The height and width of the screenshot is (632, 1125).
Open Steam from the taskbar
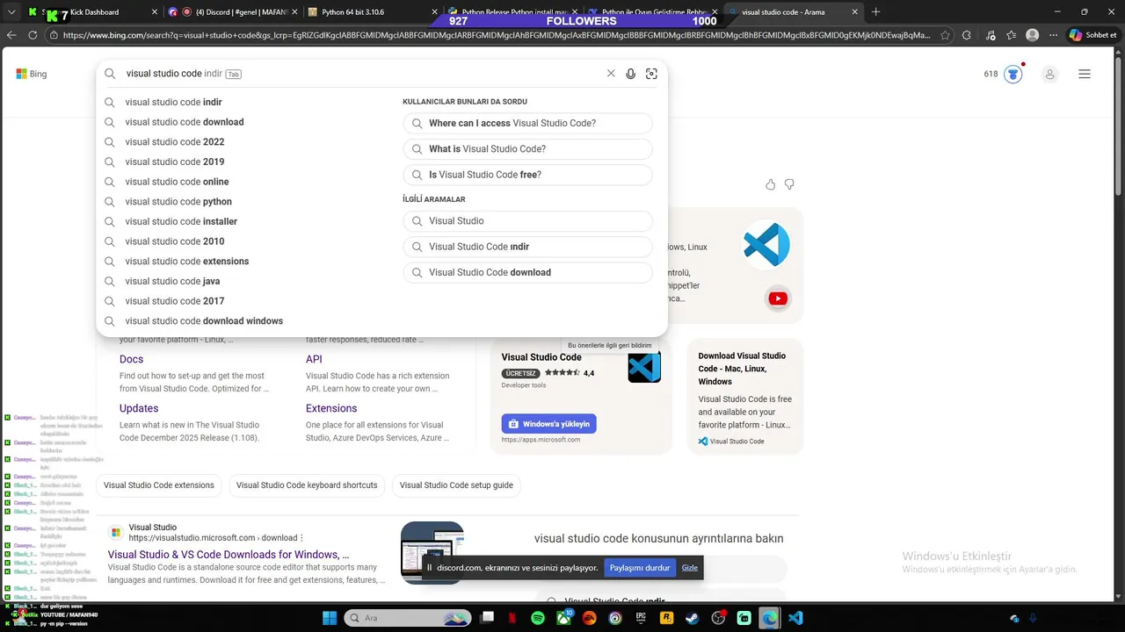coord(693,618)
